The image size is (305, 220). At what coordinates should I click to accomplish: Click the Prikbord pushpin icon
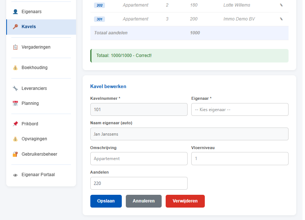15,124
